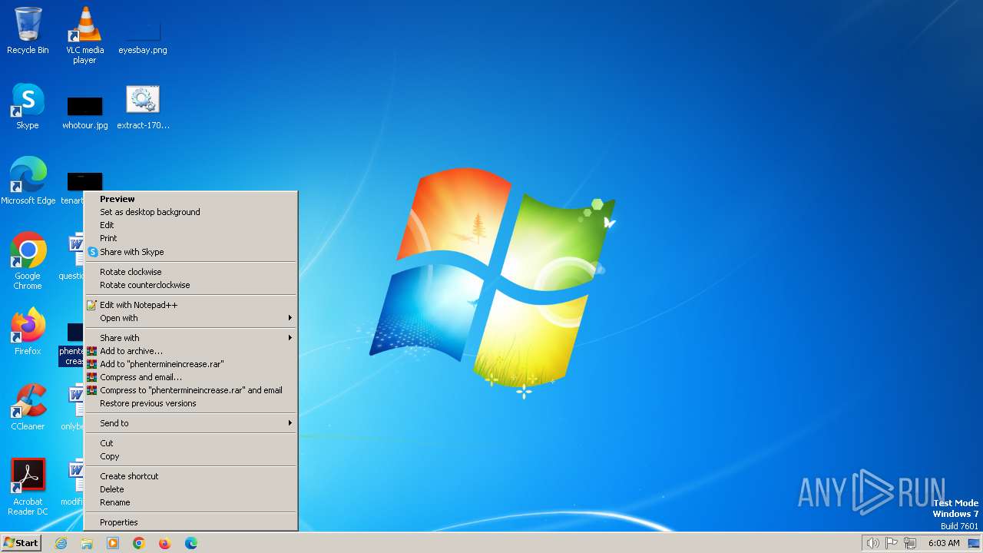Click the network tray icon

pos(911,543)
